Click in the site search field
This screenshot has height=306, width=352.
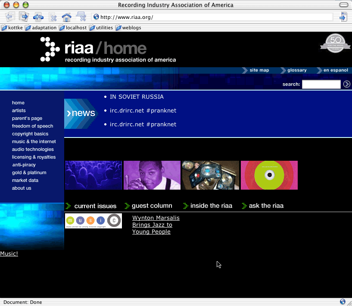point(321,84)
